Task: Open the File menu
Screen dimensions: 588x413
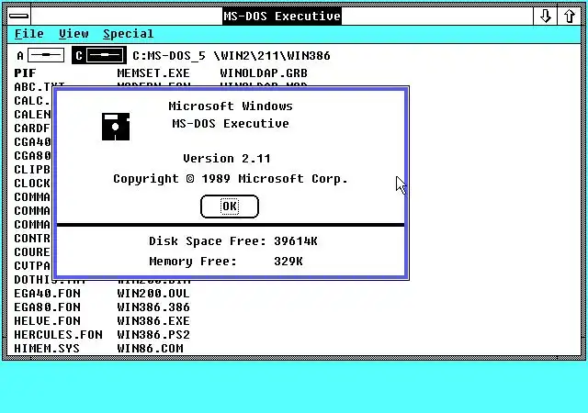Action: coord(29,34)
